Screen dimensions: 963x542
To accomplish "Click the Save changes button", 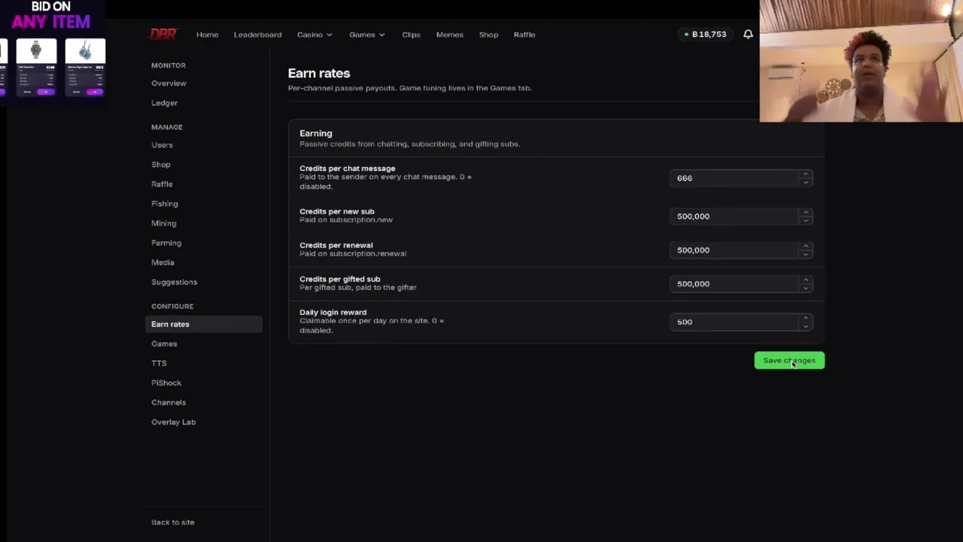I will pos(789,361).
